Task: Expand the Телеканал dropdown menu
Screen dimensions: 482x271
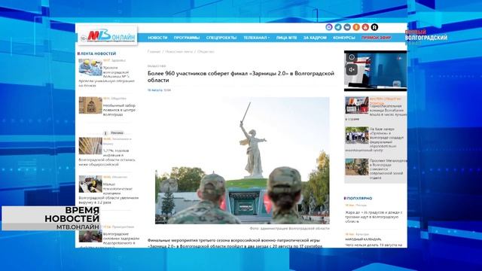Action: point(256,38)
